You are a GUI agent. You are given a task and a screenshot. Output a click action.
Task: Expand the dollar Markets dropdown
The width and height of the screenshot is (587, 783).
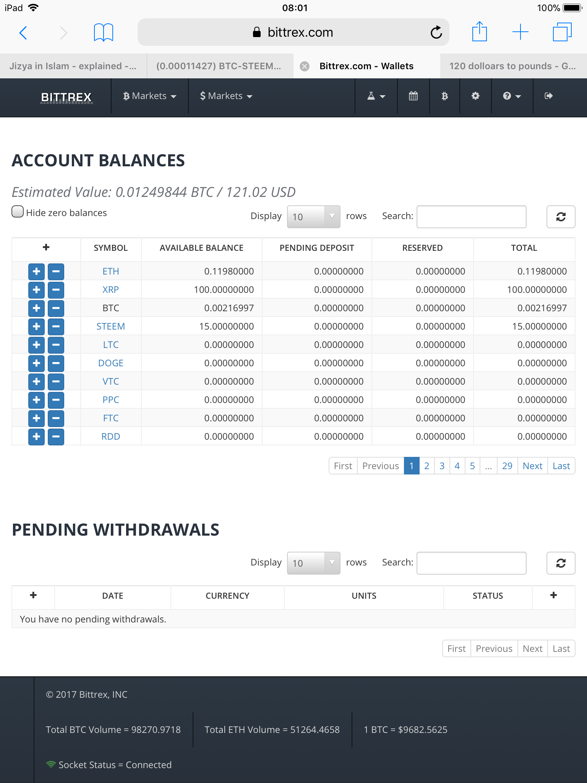point(226,96)
